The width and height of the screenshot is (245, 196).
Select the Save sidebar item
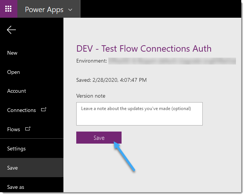32,168
